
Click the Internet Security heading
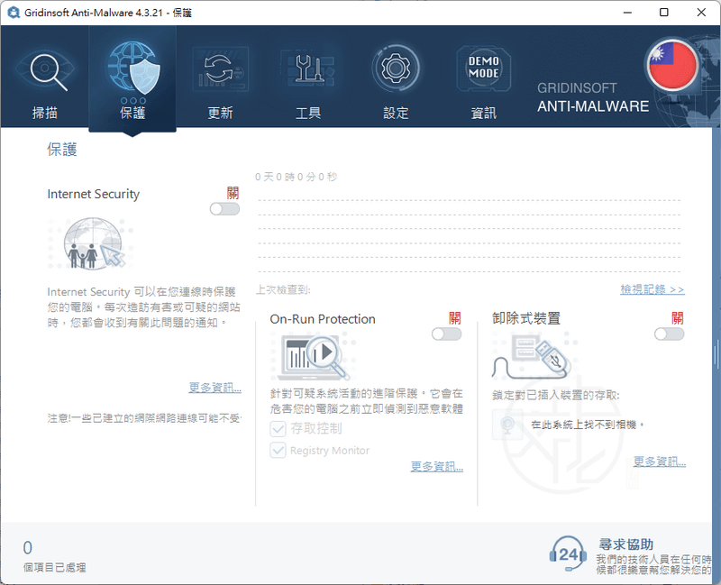(94, 194)
